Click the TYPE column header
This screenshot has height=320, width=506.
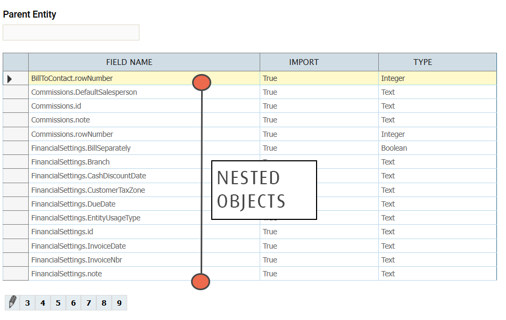[422, 62]
